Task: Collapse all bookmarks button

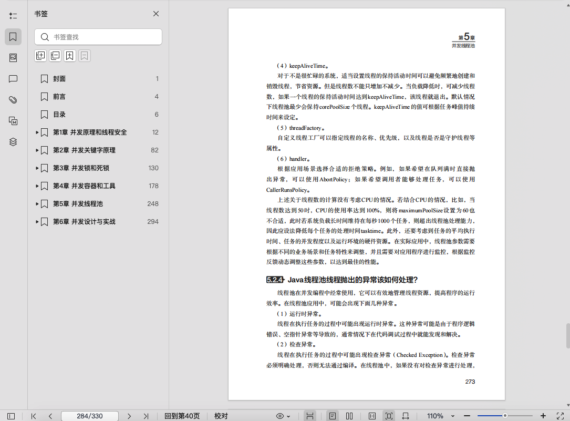Action: 55,56
